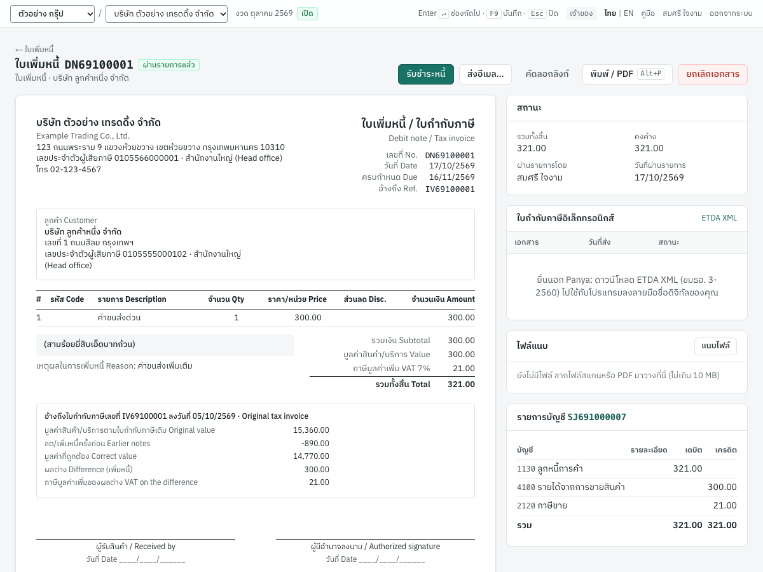The height and width of the screenshot is (572, 763).
Task: Click the phone number โทร 02-123-4567
Action: 69,170
